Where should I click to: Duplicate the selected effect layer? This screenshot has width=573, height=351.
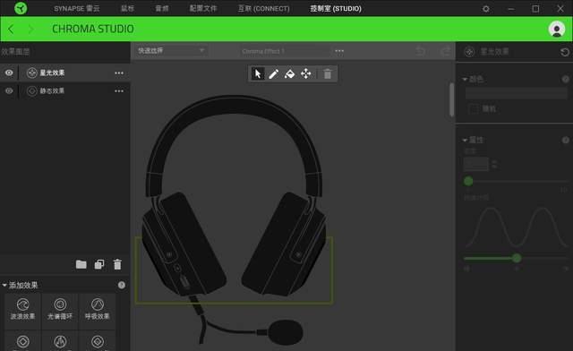(99, 264)
